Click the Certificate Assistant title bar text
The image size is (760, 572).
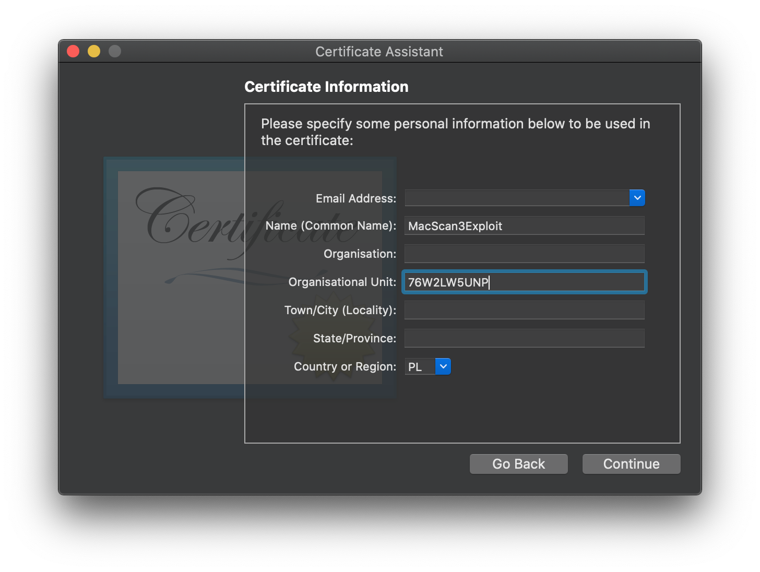pyautogui.click(x=379, y=52)
